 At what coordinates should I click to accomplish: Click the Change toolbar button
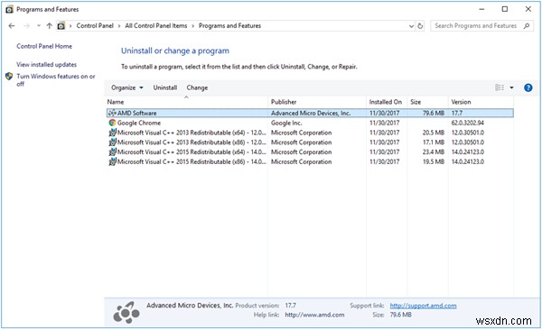(x=197, y=87)
